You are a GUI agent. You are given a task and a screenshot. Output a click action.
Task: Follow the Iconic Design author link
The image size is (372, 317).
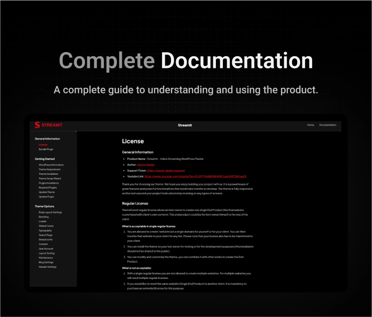(146, 165)
